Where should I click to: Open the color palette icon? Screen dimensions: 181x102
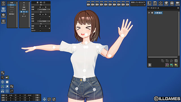pos(166,3)
